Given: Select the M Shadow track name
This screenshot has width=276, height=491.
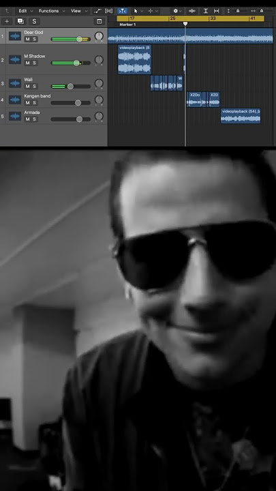Looking at the screenshot, I should (x=35, y=57).
